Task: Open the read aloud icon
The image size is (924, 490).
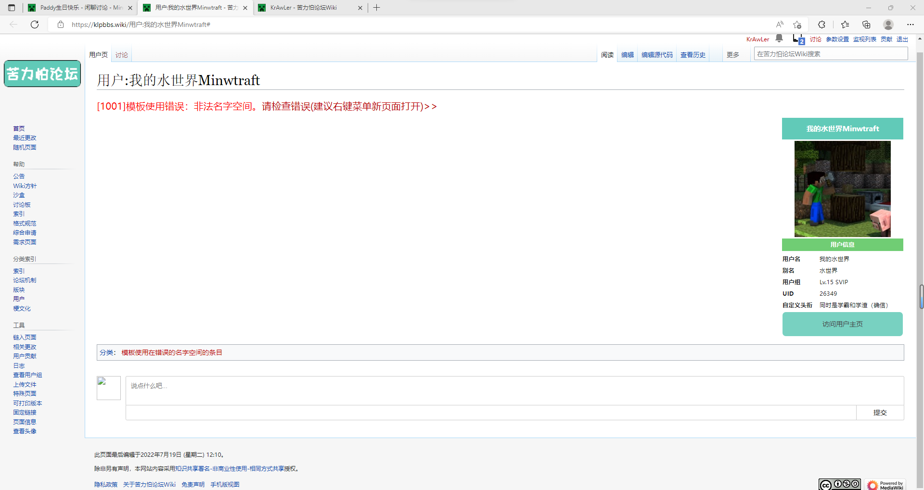Action: coord(780,25)
